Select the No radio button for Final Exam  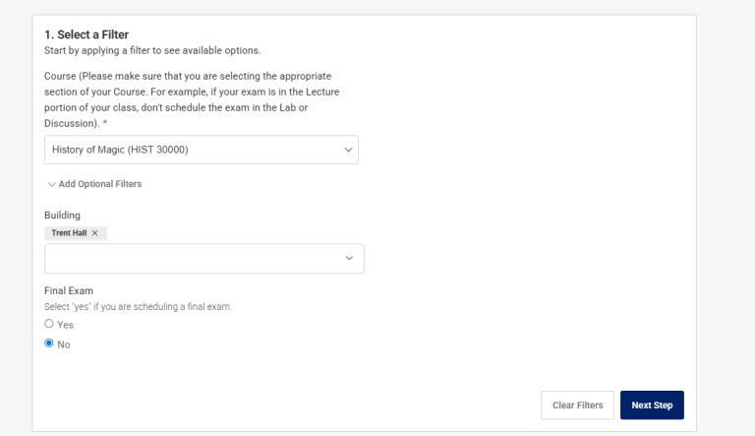click(x=49, y=343)
